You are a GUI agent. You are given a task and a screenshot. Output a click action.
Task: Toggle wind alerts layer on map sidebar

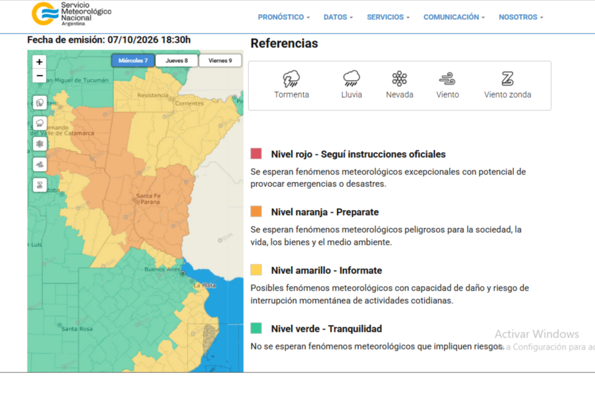(x=40, y=164)
